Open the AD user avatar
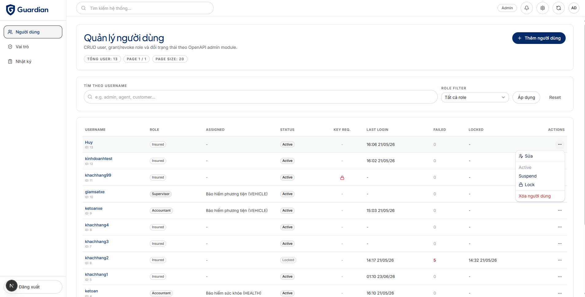The image size is (585, 297). click(x=574, y=8)
